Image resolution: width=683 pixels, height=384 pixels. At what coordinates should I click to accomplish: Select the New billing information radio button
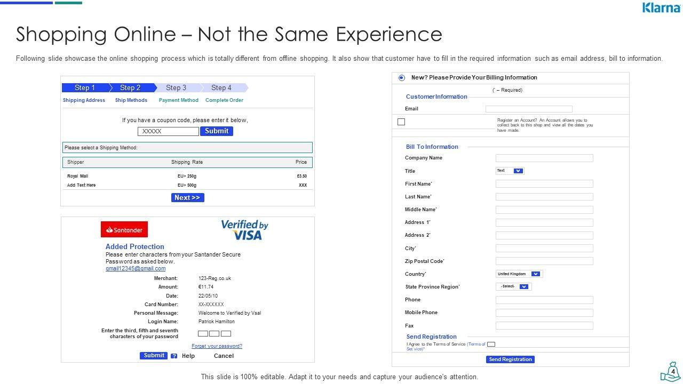pyautogui.click(x=402, y=78)
